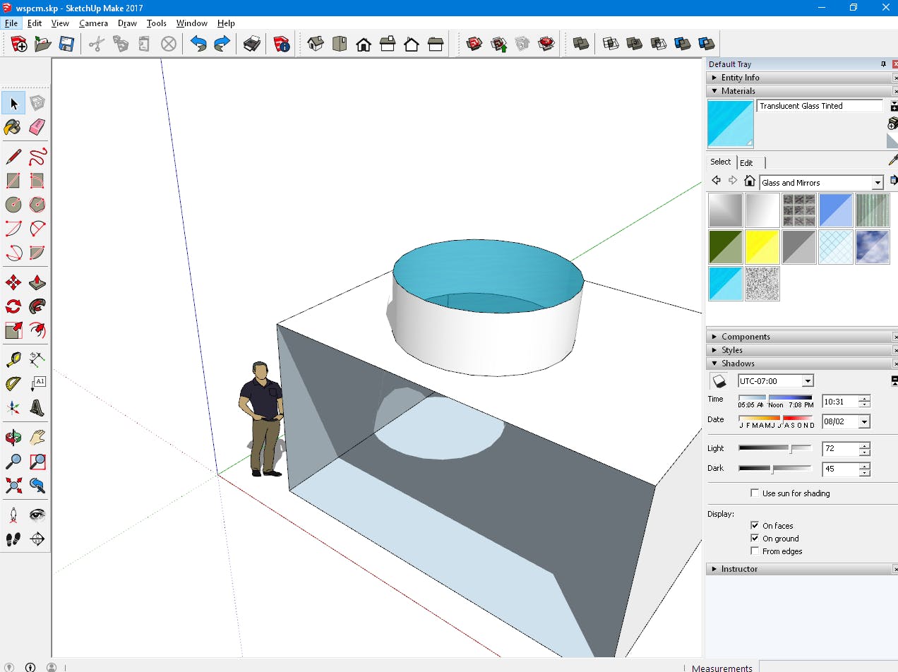
Task: Open the Camera menu
Action: point(93,23)
